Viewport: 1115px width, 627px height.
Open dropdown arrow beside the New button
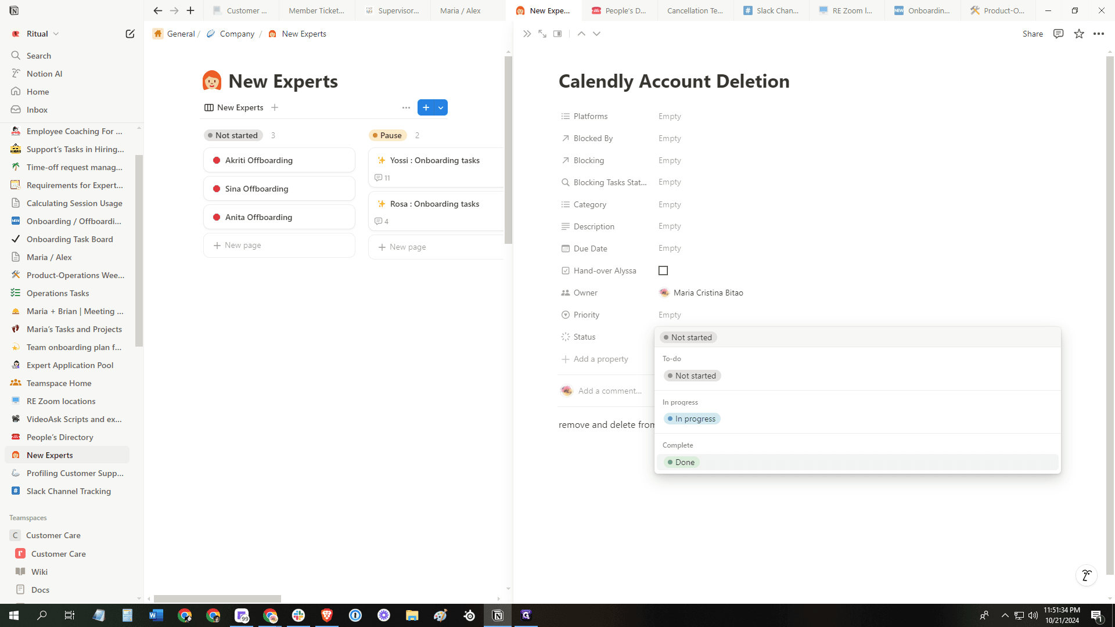(441, 107)
